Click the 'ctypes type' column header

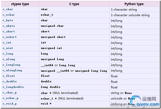pyautogui.click(x=20, y=4)
